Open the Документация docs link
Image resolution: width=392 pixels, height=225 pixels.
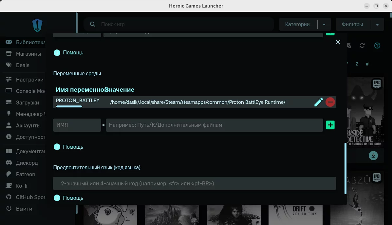(x=25, y=152)
